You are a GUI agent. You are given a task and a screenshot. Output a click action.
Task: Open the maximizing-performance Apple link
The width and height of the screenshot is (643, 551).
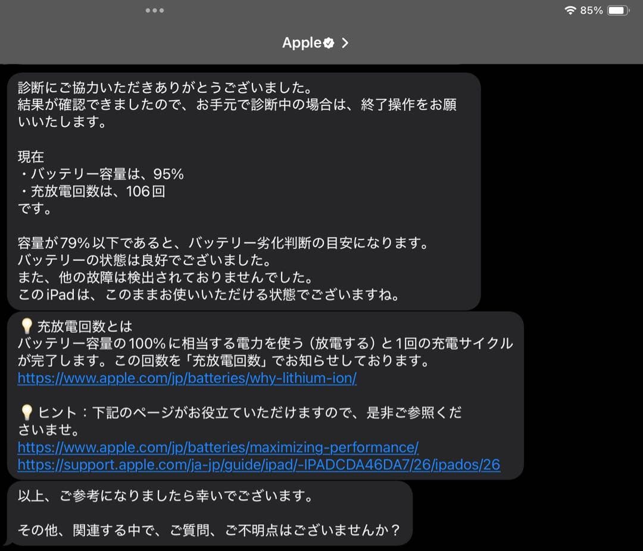point(217,447)
